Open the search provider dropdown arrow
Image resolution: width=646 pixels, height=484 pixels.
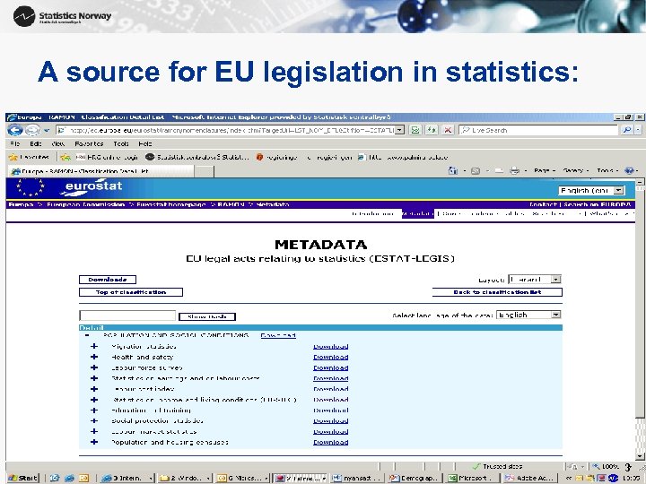[638, 130]
